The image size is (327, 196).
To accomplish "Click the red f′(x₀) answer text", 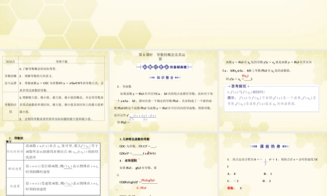I will pos(245,76).
